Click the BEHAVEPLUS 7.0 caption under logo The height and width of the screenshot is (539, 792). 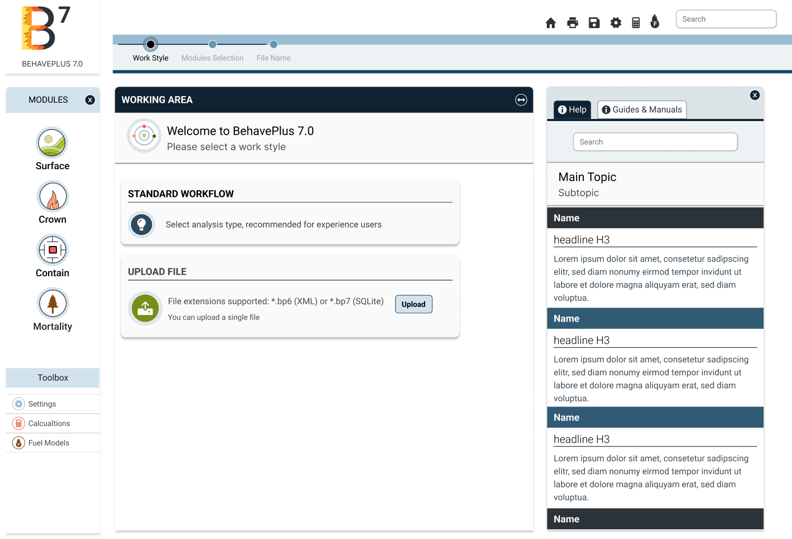click(52, 64)
